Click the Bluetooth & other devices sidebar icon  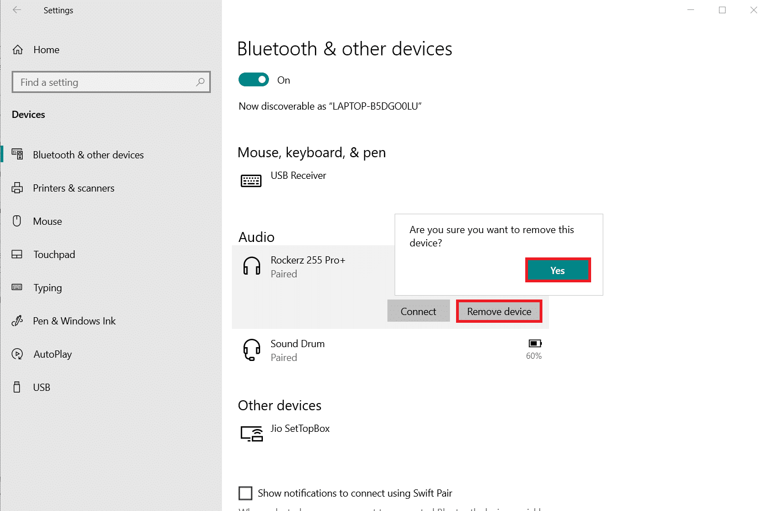point(17,154)
